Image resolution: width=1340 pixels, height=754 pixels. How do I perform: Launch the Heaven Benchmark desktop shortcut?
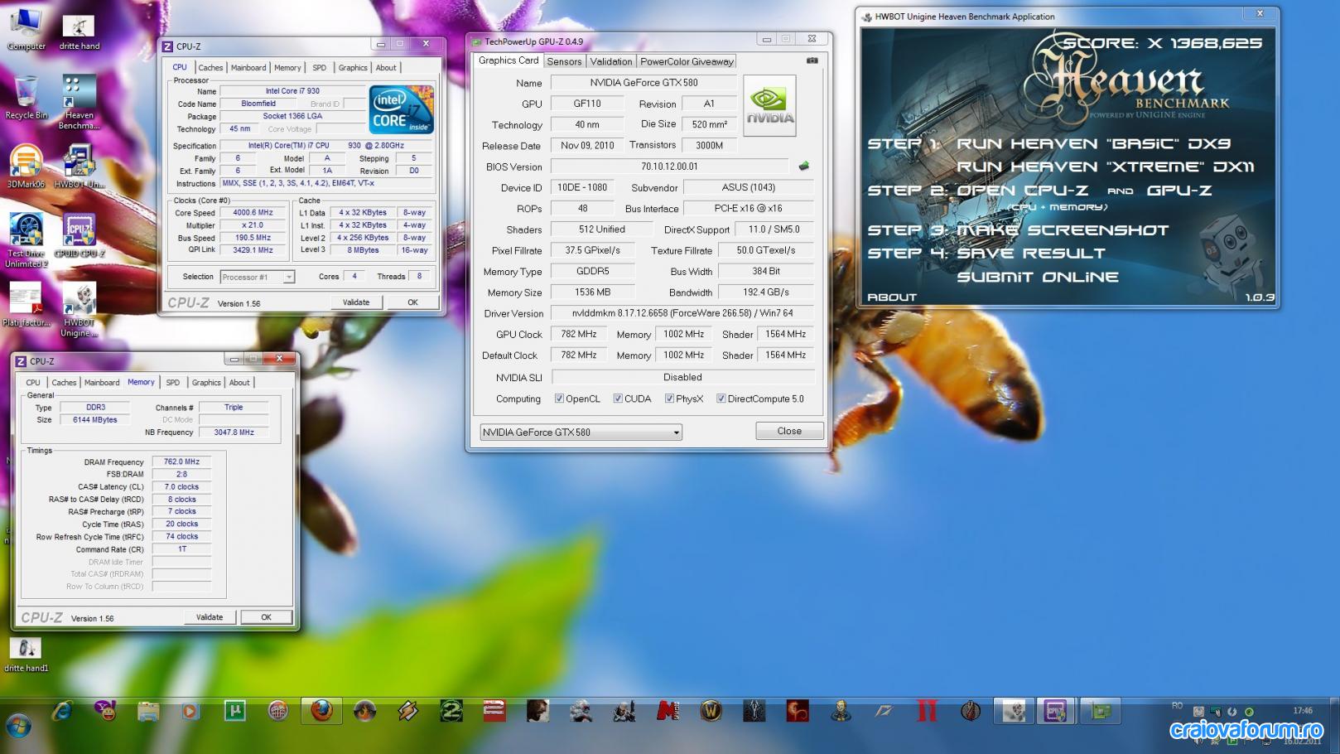pos(80,103)
